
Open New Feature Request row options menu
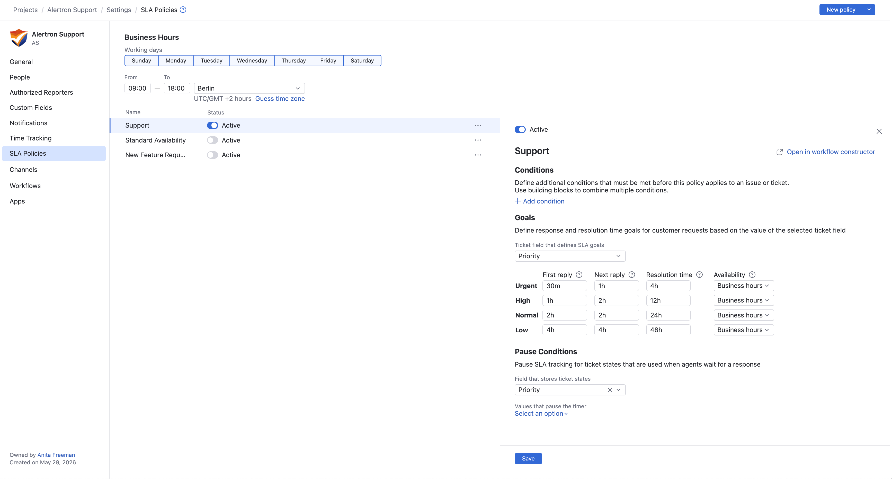[478, 155]
